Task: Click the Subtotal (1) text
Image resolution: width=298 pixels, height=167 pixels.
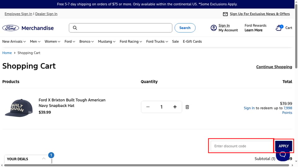Action: pos(265,159)
